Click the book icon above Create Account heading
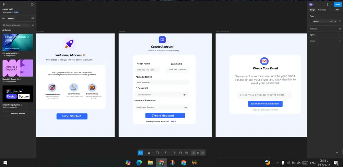The height and width of the screenshot is (167, 343). pos(162,40)
